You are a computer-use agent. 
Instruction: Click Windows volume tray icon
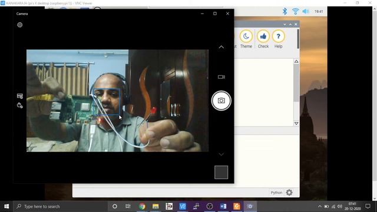[340, 206]
